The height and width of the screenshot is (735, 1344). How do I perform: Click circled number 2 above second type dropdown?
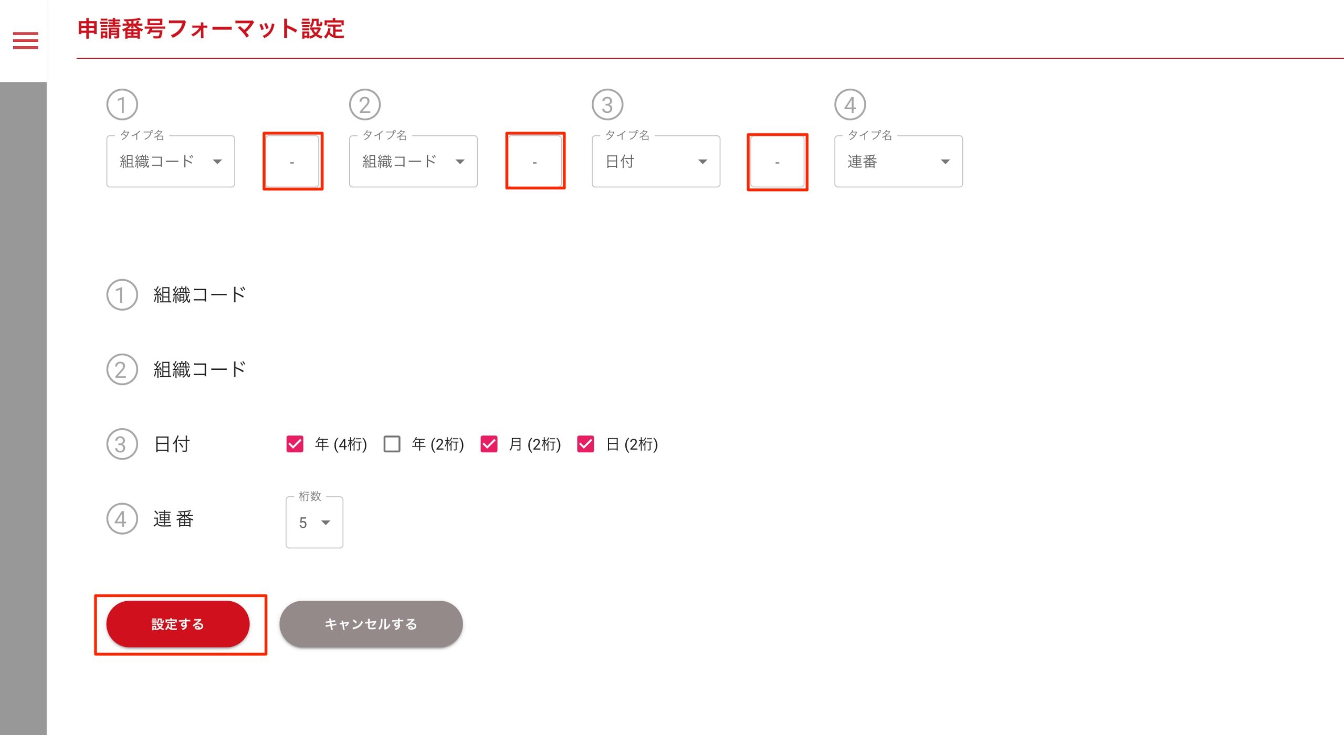click(364, 105)
